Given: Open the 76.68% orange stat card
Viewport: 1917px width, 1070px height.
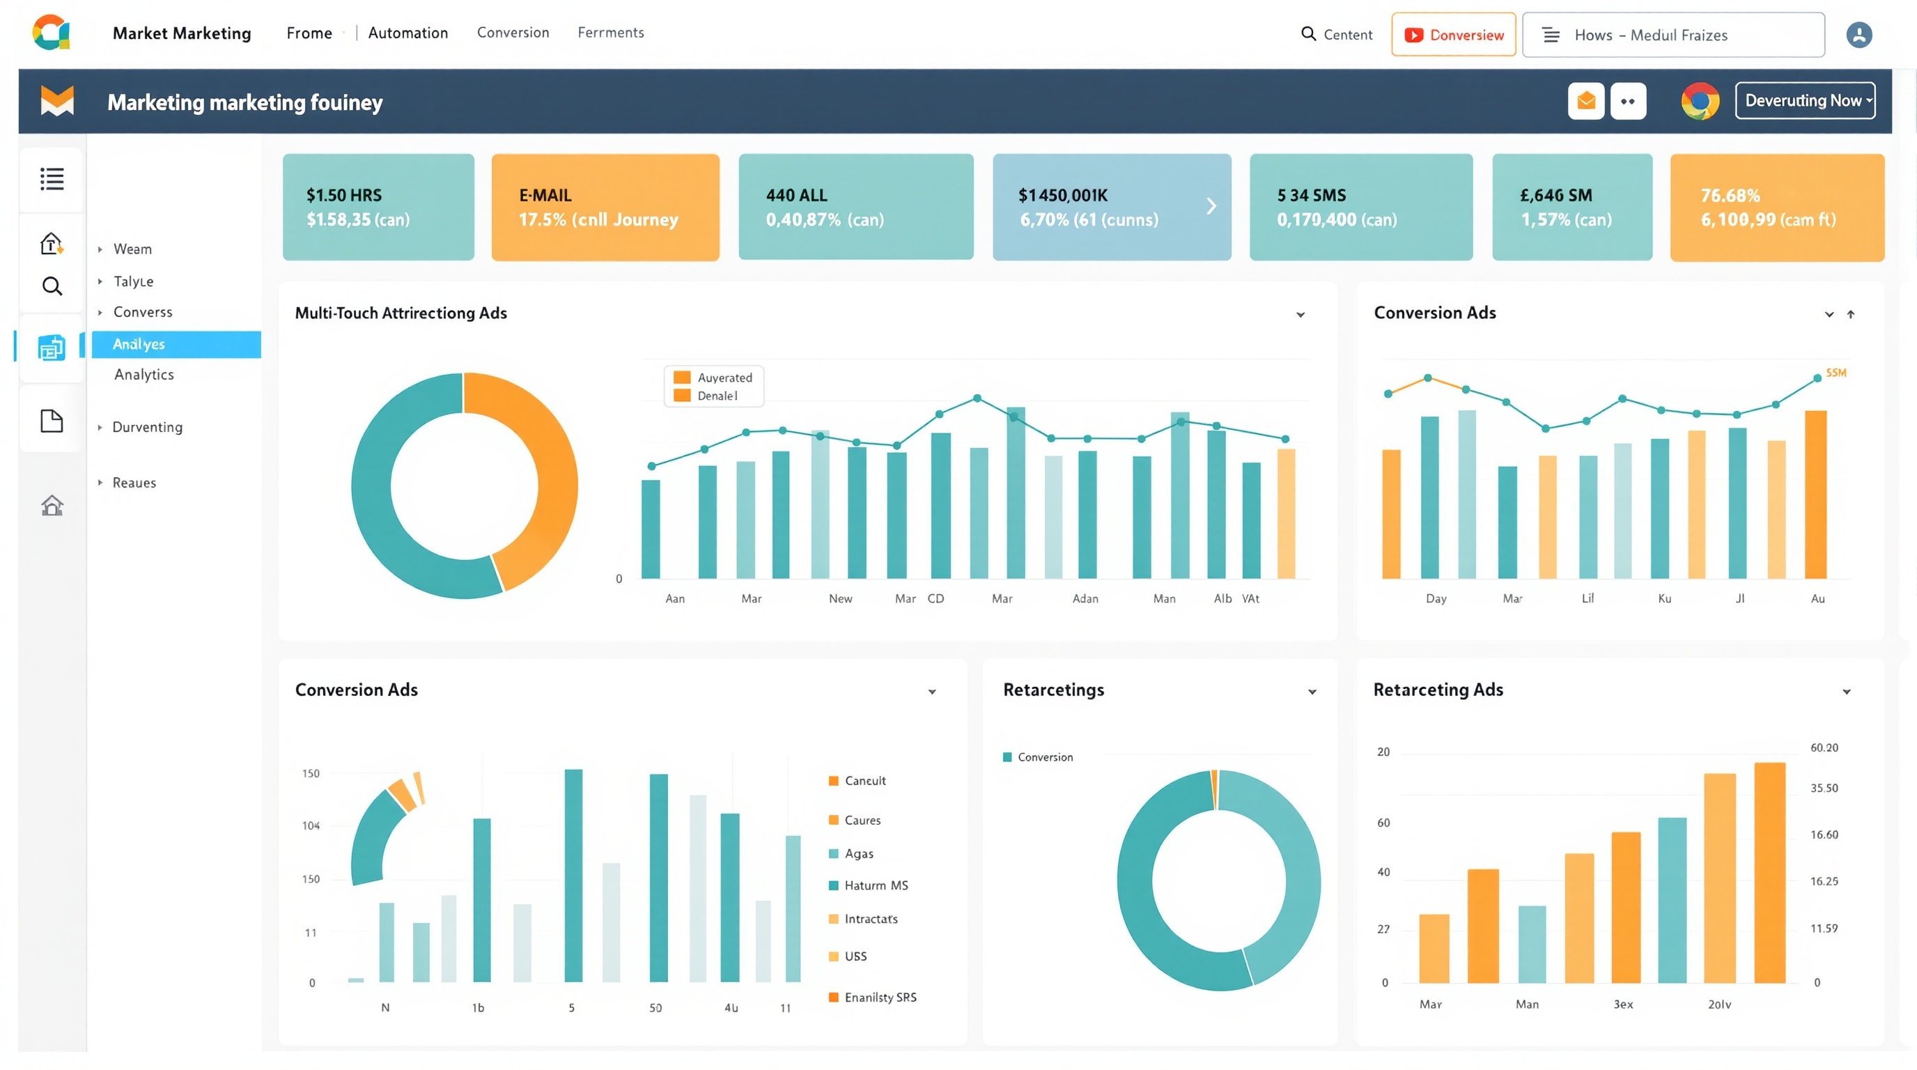Looking at the screenshot, I should click(x=1777, y=207).
